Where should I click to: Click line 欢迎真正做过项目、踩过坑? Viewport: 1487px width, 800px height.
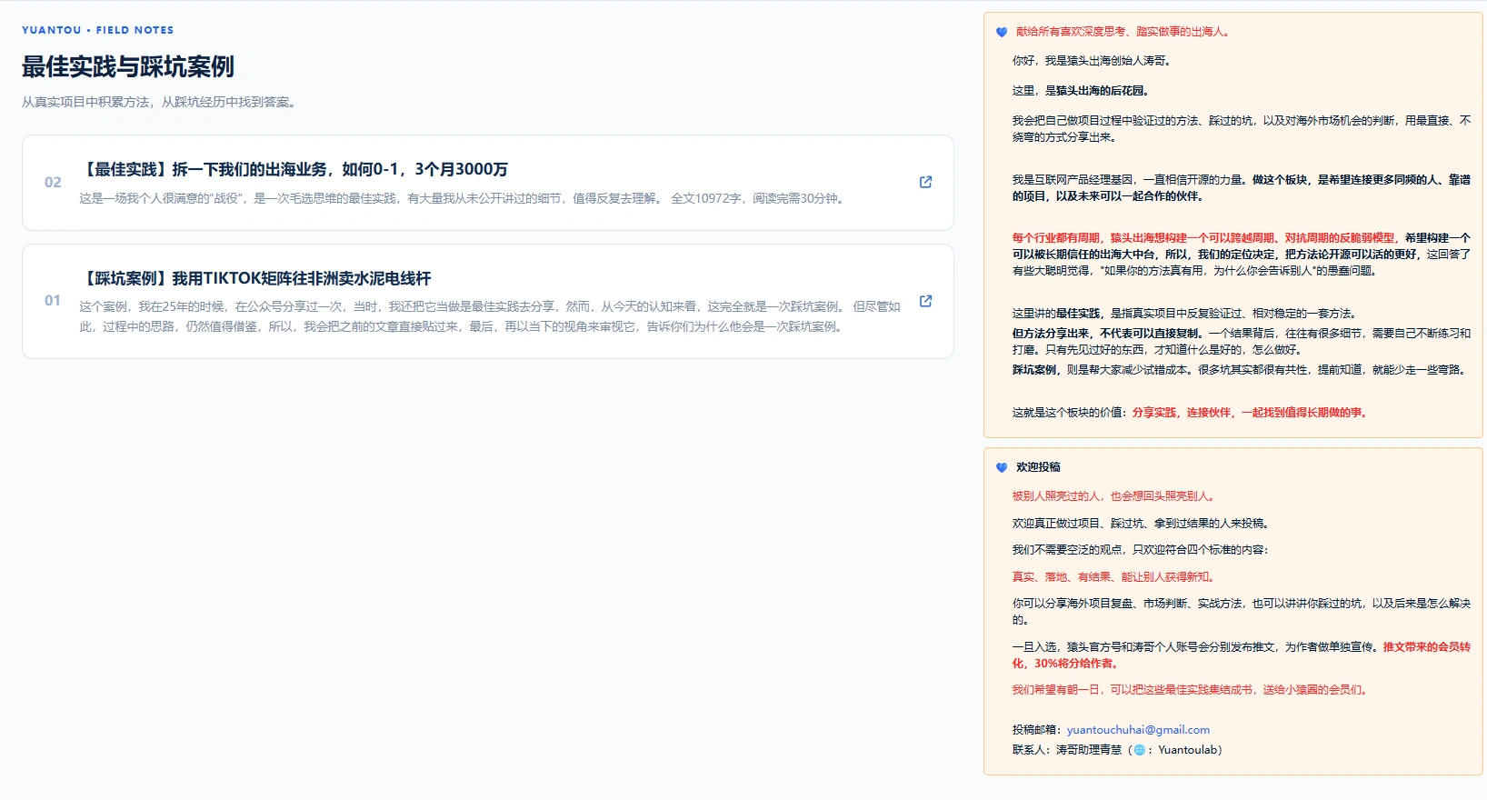point(1143,524)
